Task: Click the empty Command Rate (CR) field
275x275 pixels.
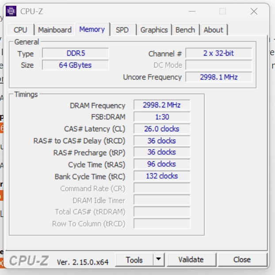Action: [x=162, y=188]
